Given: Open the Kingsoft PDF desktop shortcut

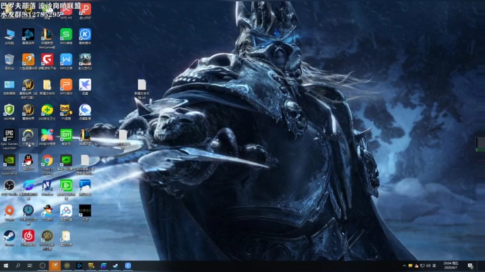Looking at the screenshot, I should [85, 10].
